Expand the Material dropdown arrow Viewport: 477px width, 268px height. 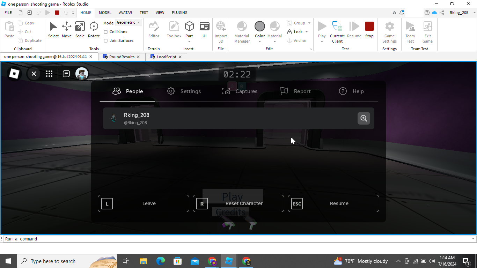tap(275, 42)
